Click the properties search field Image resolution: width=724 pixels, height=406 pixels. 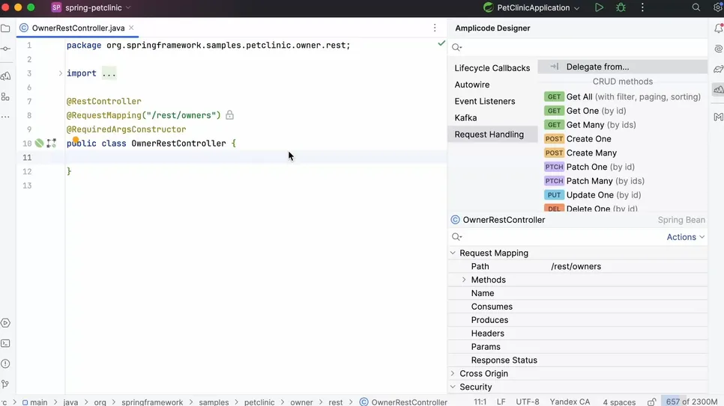[x=556, y=237]
